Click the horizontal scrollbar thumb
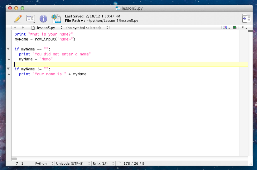 tap(14, 159)
